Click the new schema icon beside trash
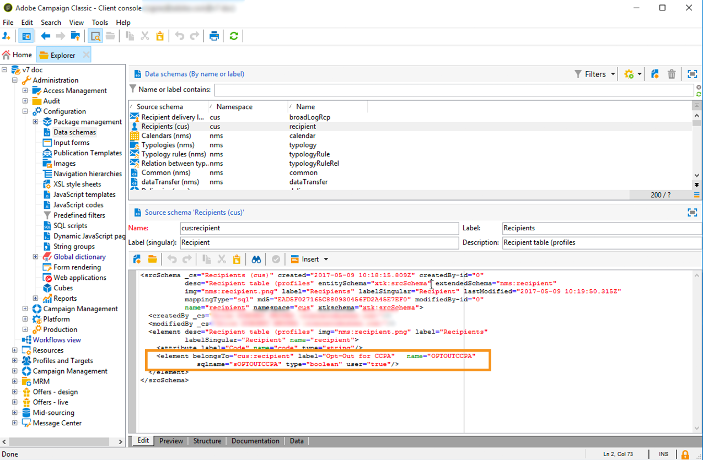 [x=655, y=74]
